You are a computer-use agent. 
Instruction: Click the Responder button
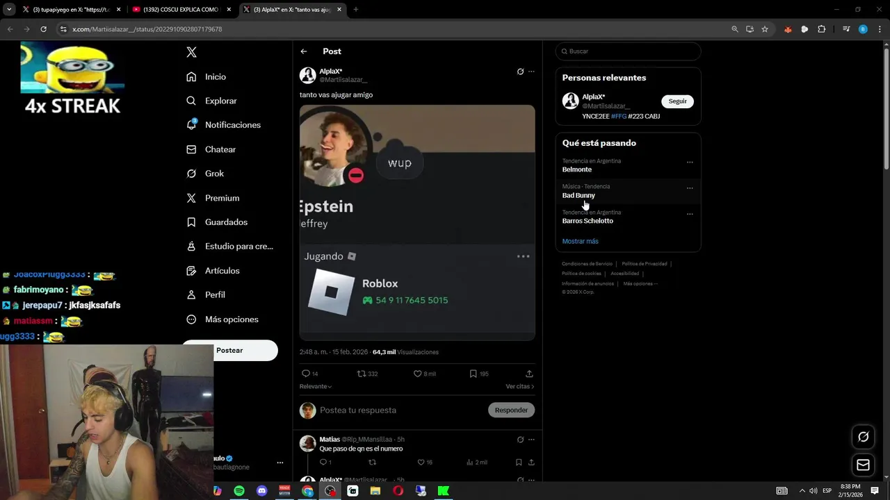pos(511,410)
